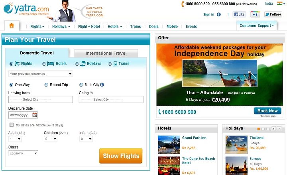Image resolution: width=287 pixels, height=175 pixels.
Task: Click the Twitter Follow icon
Action: coord(273,14)
